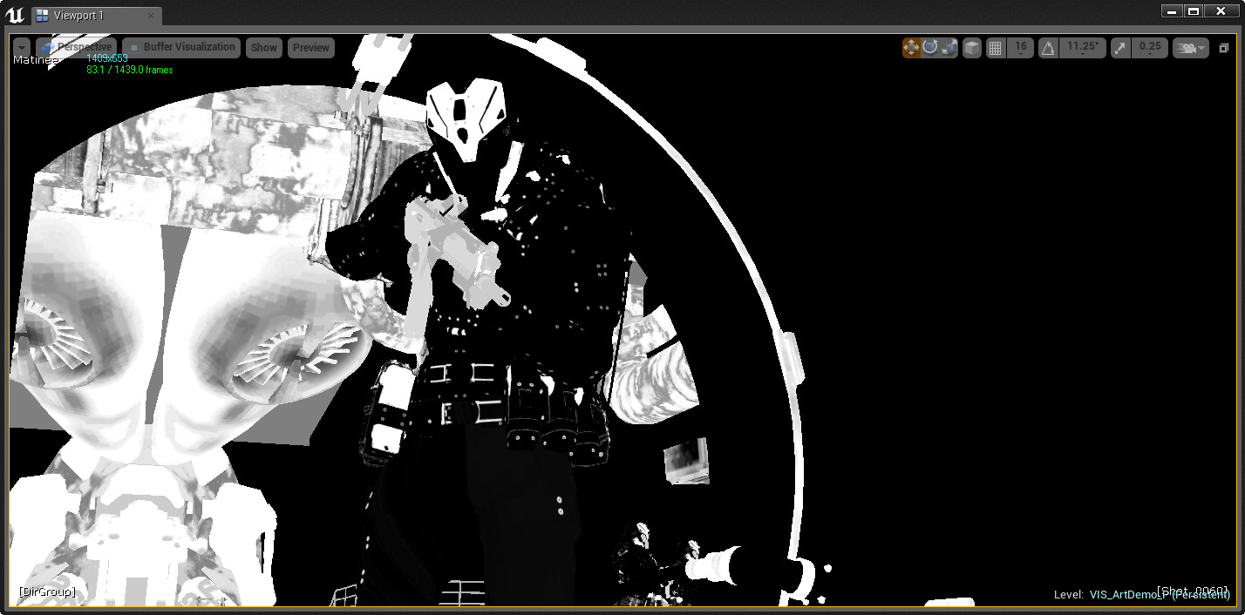Image resolution: width=1245 pixels, height=615 pixels.
Task: Open the Perspective view type menu
Action: click(76, 47)
